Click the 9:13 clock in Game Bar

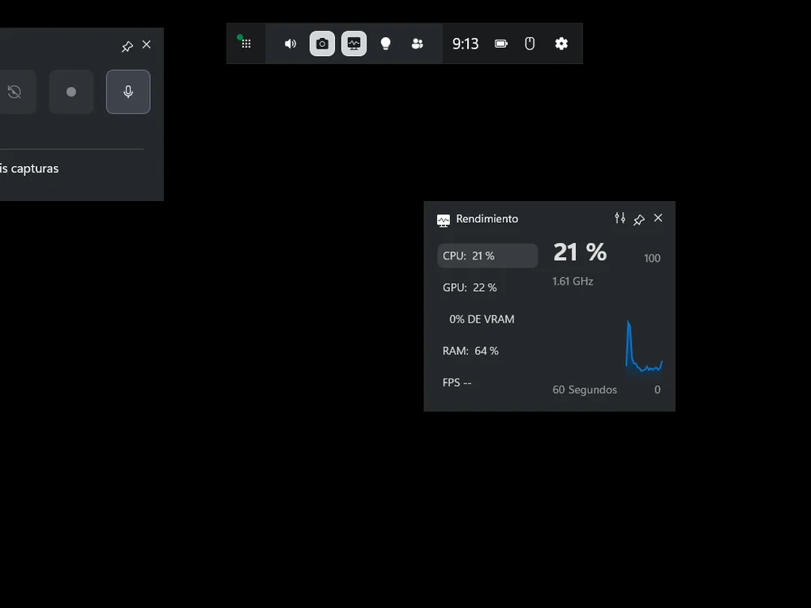(x=466, y=44)
